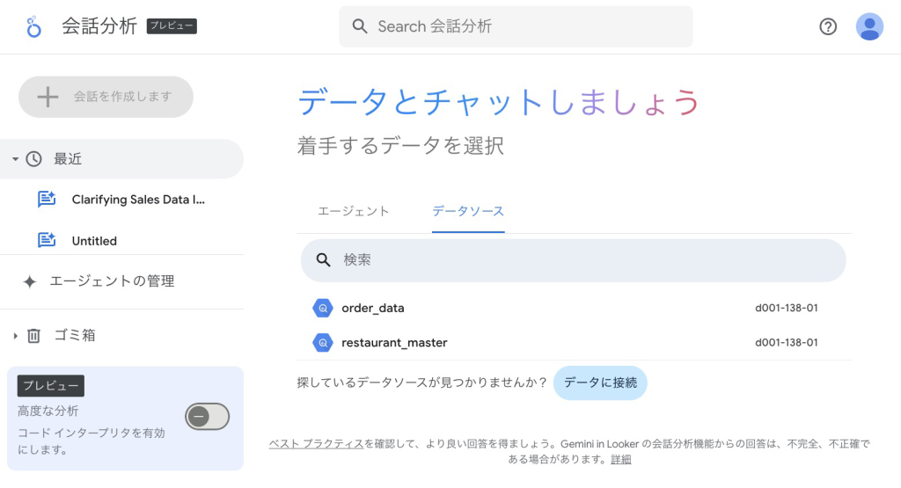Open the Clarifying Sales Data conversation
The image size is (901, 488).
point(138,200)
